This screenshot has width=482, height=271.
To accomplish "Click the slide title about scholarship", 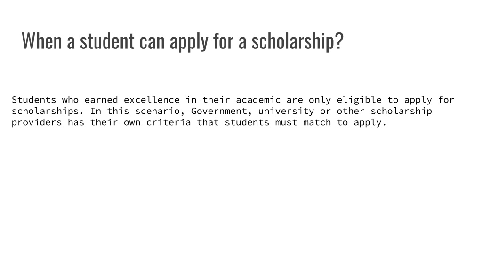I will point(182,41).
